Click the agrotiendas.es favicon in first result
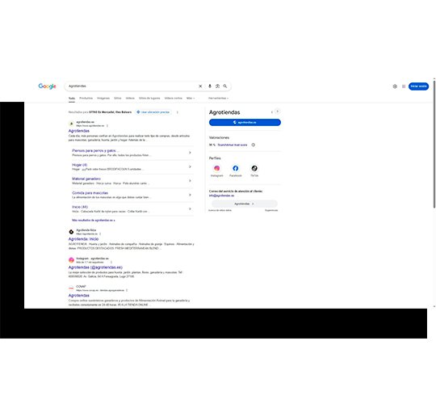 point(71,124)
